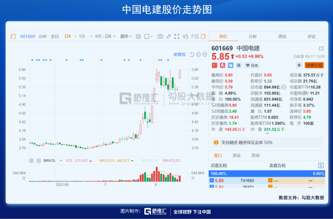Set a price alert with bell icon
The width and height of the screenshot is (333, 219).
click(x=299, y=65)
